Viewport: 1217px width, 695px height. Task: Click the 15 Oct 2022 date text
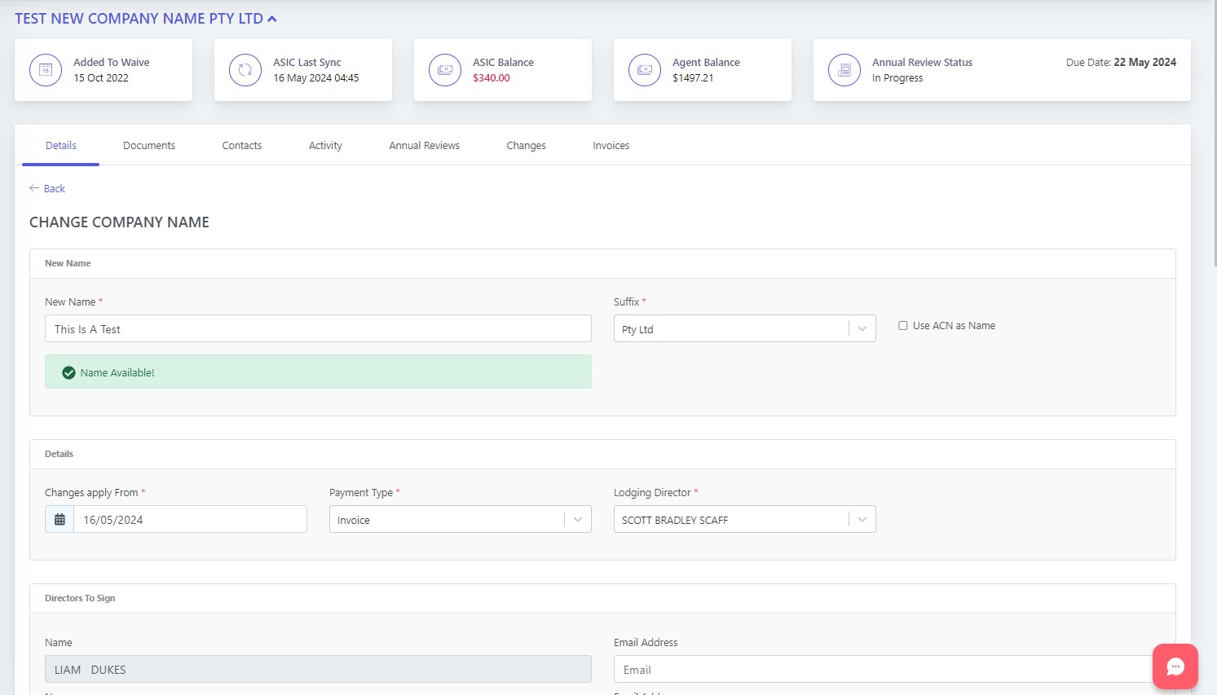pyautogui.click(x=101, y=78)
